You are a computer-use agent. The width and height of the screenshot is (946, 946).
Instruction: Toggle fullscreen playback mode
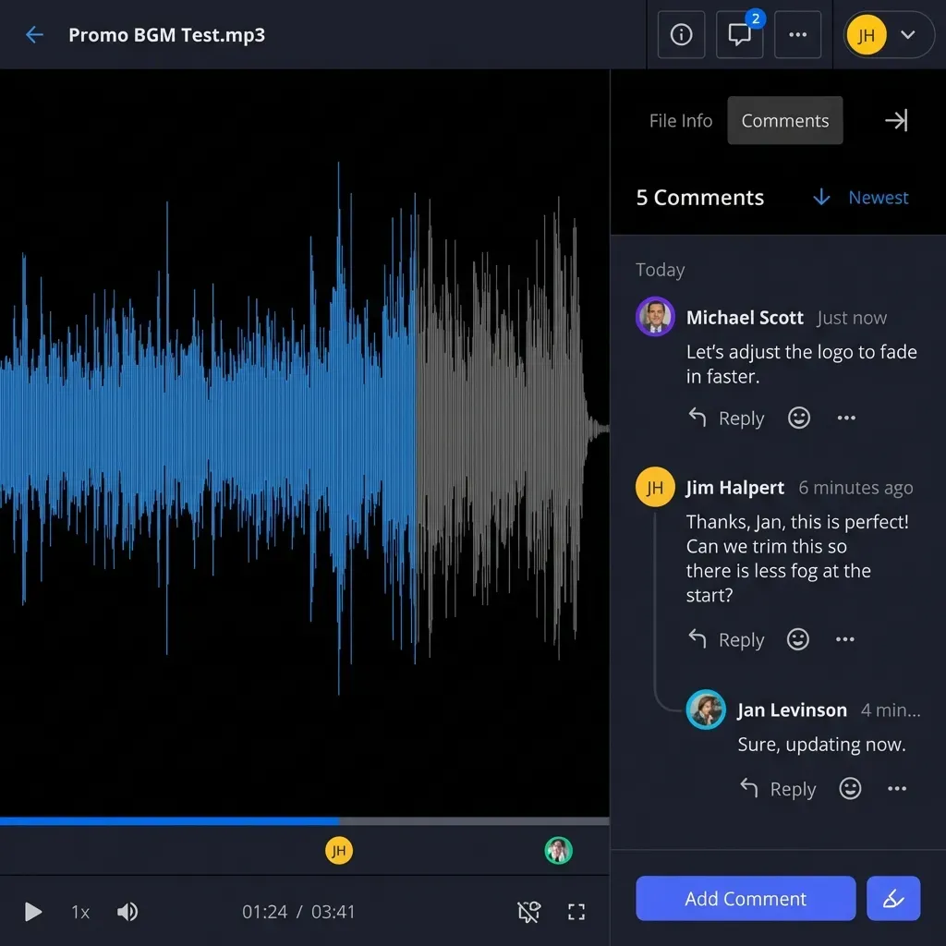(576, 912)
